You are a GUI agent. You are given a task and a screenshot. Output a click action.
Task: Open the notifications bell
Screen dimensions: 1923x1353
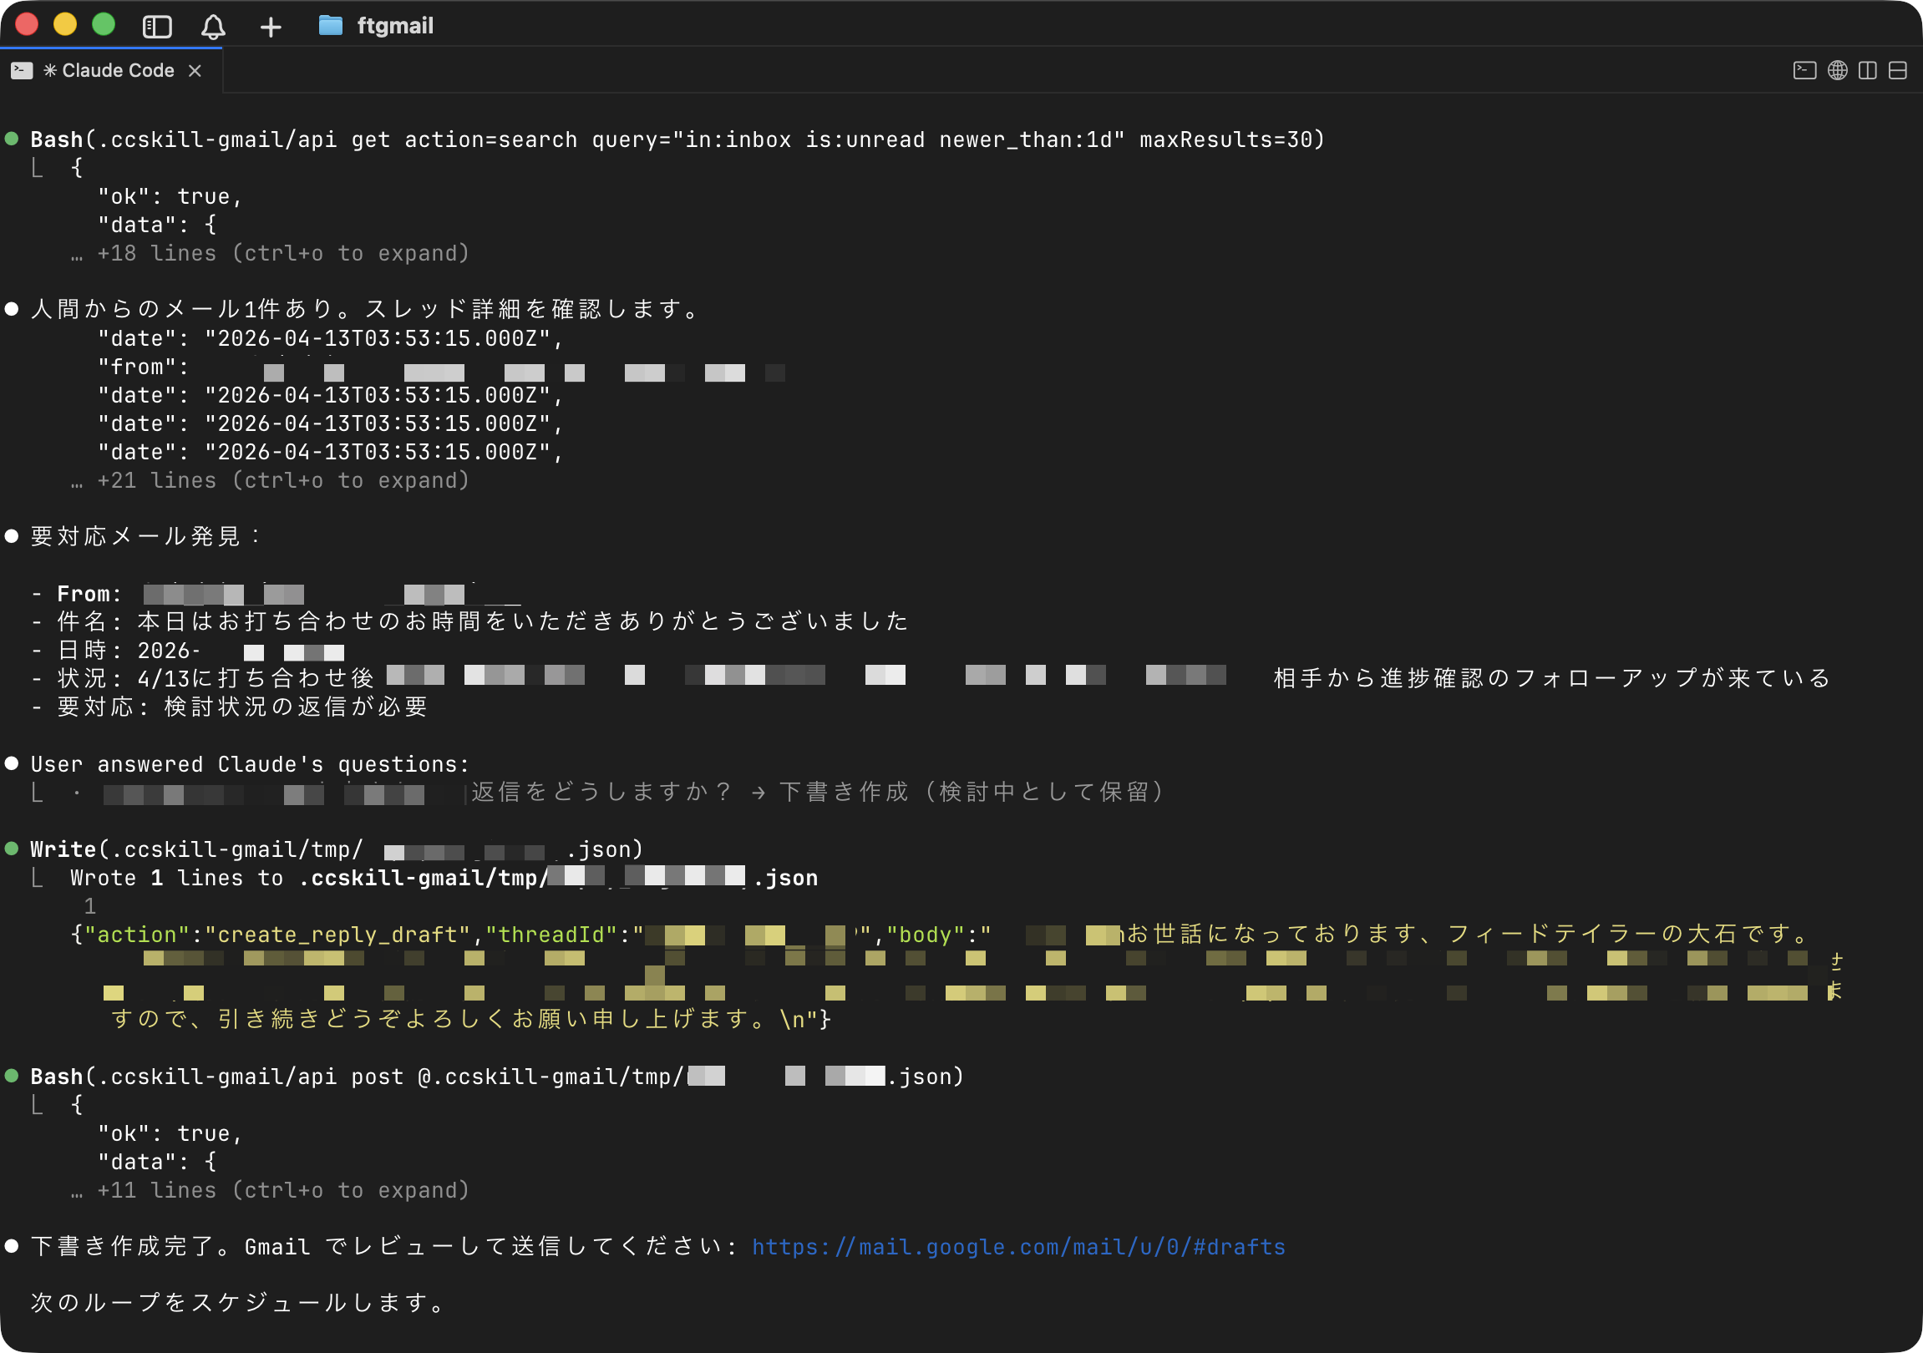pos(214,27)
